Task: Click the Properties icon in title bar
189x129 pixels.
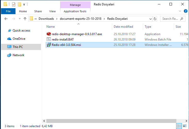Action: click(x=14, y=4)
